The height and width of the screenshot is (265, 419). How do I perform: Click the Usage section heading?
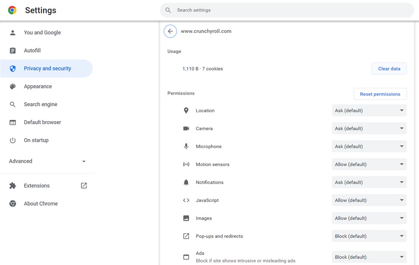pyautogui.click(x=174, y=51)
